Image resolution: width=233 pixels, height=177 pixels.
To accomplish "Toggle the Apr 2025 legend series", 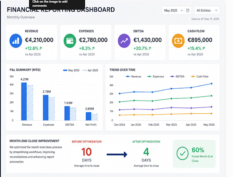I will 90,70.
